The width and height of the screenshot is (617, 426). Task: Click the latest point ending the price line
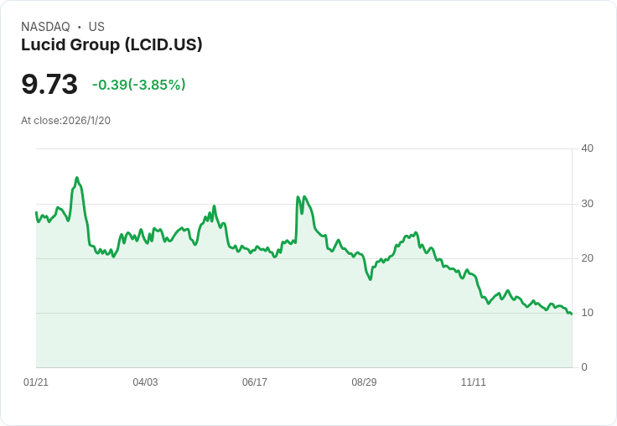pos(571,314)
